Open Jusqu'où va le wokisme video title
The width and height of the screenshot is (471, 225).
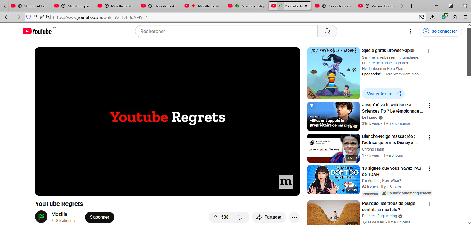pos(392,108)
